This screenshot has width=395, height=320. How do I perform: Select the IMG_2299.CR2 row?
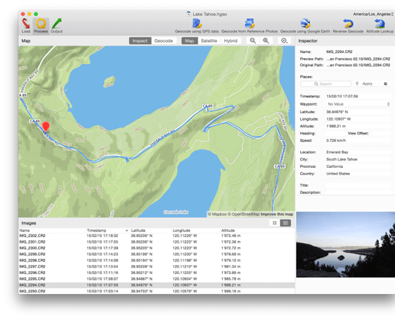click(x=156, y=254)
